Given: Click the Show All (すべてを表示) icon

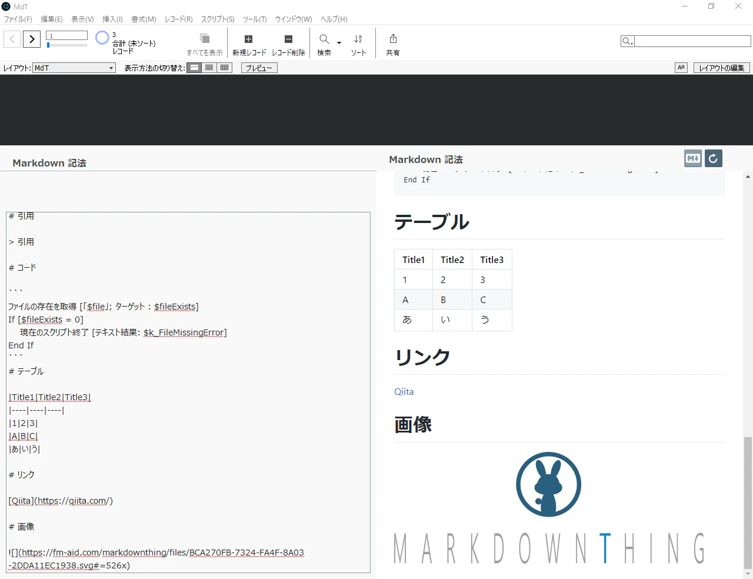Looking at the screenshot, I should pyautogui.click(x=205, y=39).
